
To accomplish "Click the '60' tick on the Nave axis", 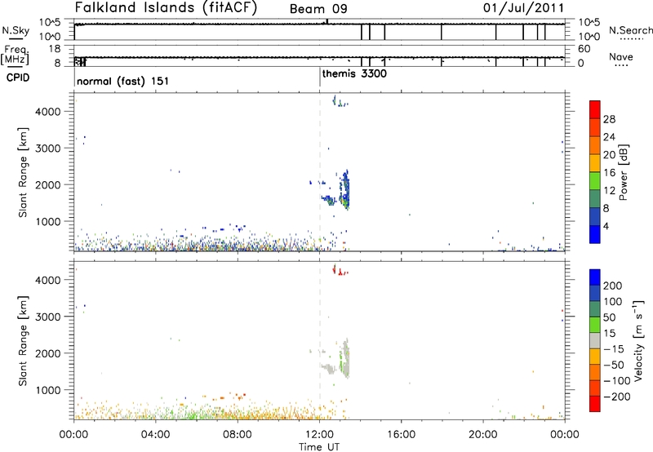I will tap(584, 49).
